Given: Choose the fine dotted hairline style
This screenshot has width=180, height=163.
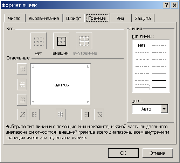Looking at the screenshot, I should pyautogui.click(x=142, y=52).
